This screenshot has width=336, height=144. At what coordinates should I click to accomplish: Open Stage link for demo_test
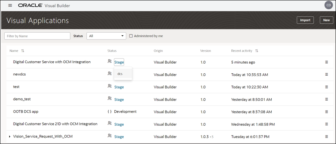pyautogui.click(x=119, y=100)
